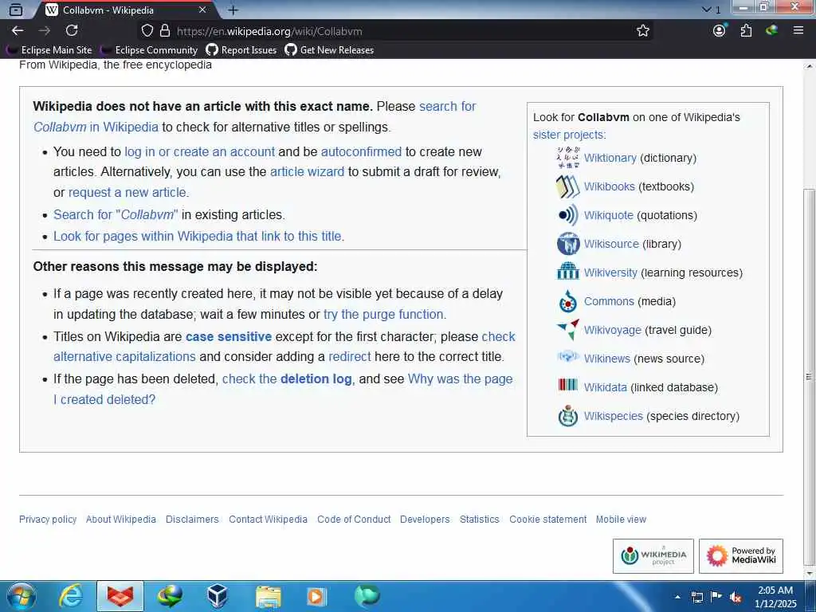This screenshot has width=816, height=612.
Task: Open the account profile icon in toolbar
Action: point(720,31)
